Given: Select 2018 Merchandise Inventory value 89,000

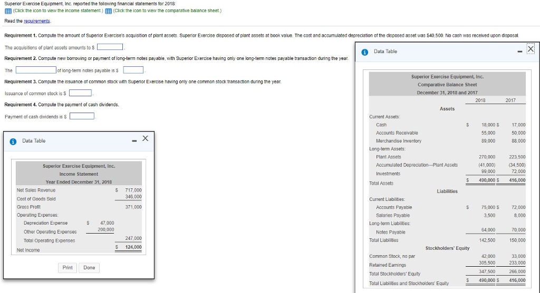Looking at the screenshot, I should [488, 141].
